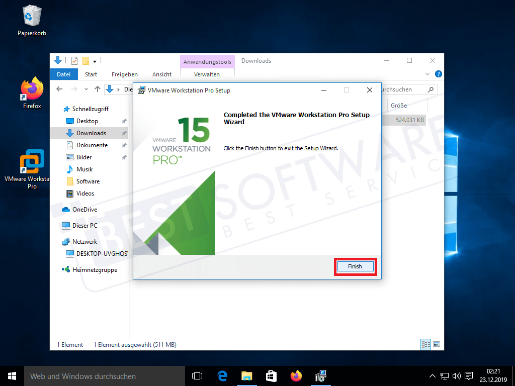
Task: Open Firefox from the desktop icon
Action: 32,88
